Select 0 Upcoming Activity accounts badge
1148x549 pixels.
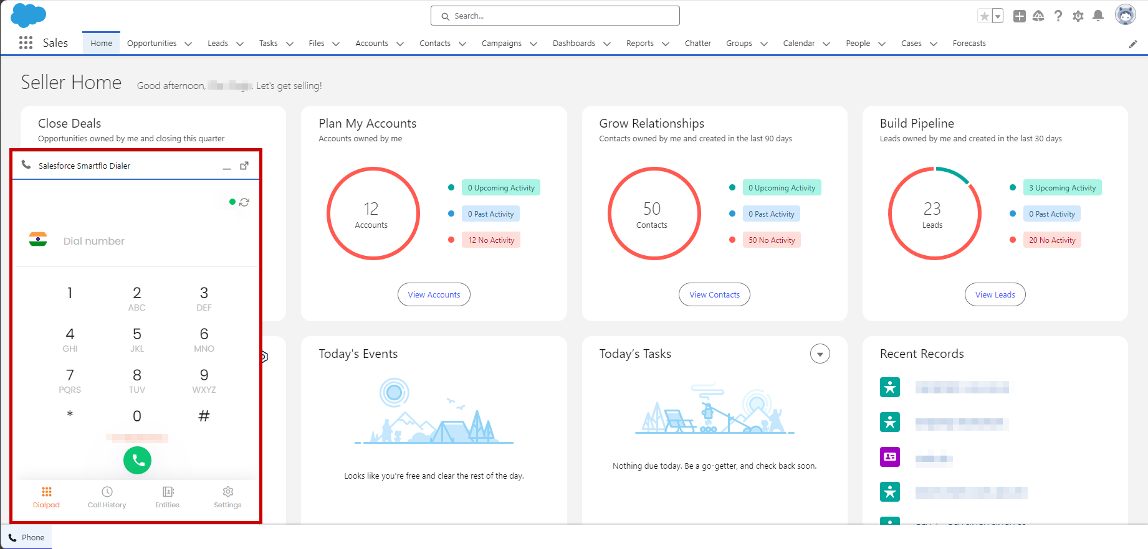pos(501,187)
